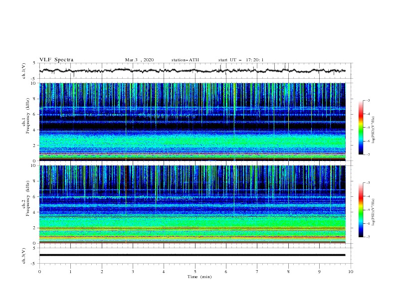Screen dimensions: 395x305
Task: Select the date text "Mar.3 , 2020"
Action: pyautogui.click(x=139, y=60)
